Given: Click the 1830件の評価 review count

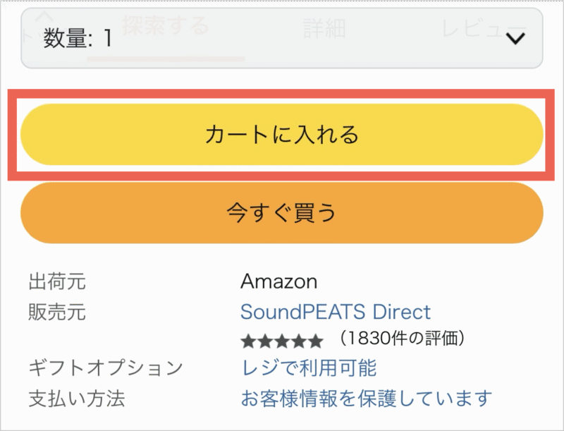Looking at the screenshot, I should tap(402, 339).
